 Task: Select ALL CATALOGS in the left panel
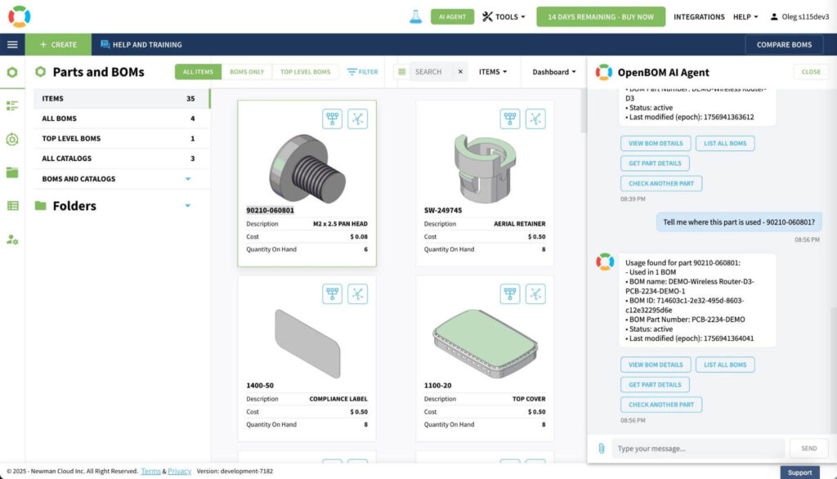coord(121,159)
